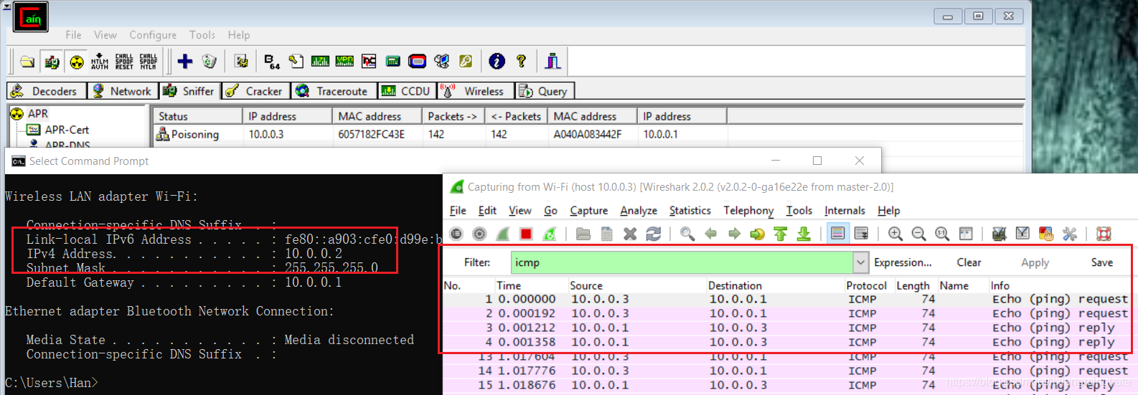Click the Remove from list recycle bin icon
The height and width of the screenshot is (395, 1138).
pyautogui.click(x=209, y=62)
